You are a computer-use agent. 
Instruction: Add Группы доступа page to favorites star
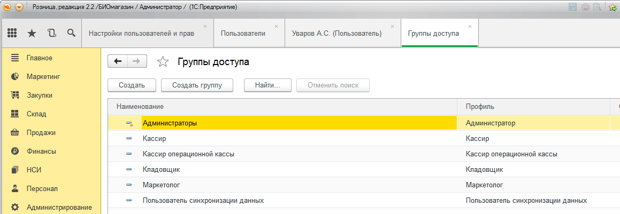[x=163, y=62]
